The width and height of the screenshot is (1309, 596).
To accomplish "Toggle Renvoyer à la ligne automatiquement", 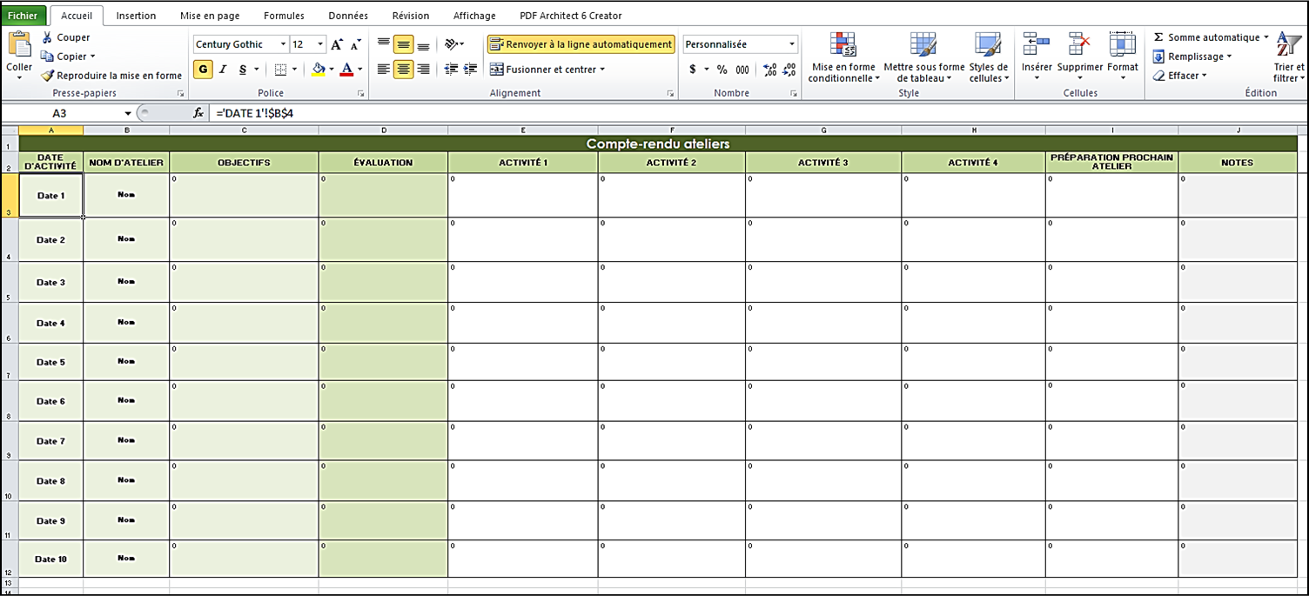I will pos(581,44).
